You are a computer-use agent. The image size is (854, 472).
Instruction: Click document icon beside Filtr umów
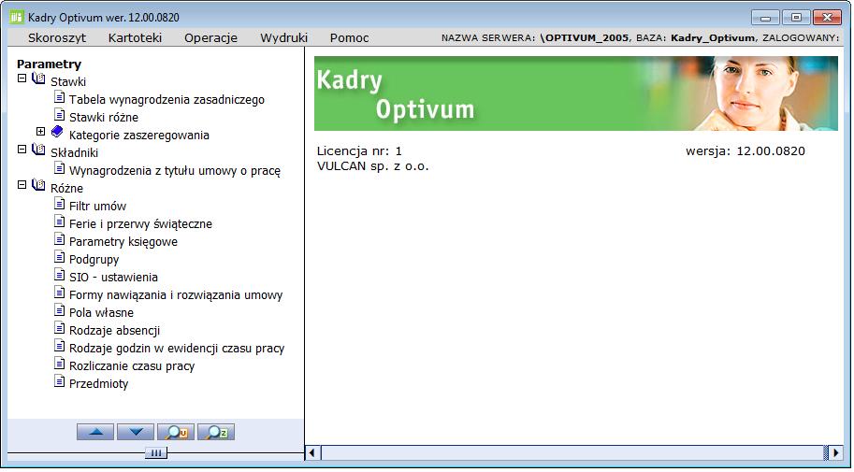59,204
